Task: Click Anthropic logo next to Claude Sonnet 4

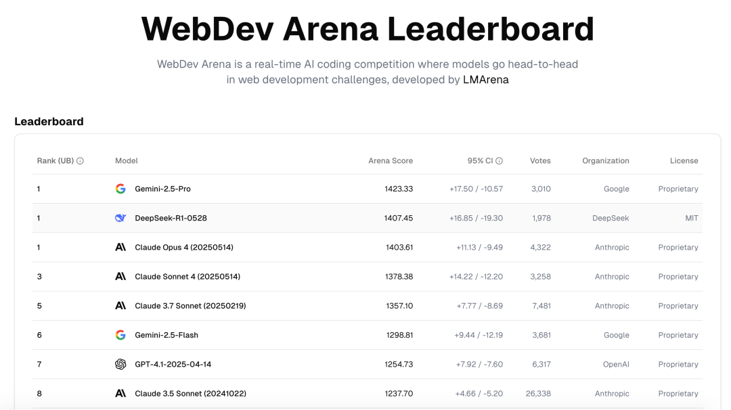Action: tap(120, 277)
